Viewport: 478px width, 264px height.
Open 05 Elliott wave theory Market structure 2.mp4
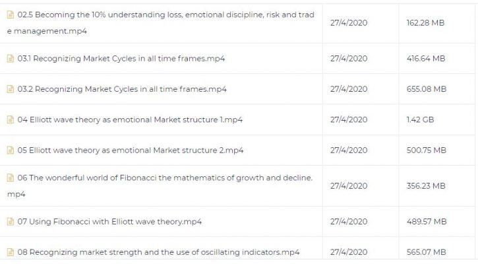(130, 150)
